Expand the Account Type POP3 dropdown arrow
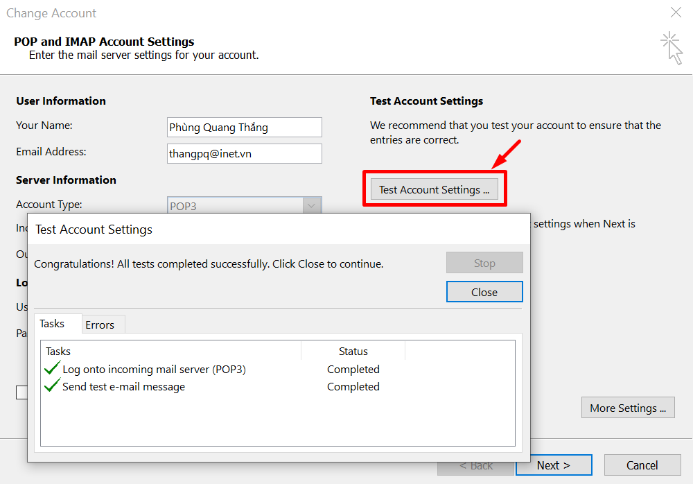The image size is (693, 484). (312, 206)
